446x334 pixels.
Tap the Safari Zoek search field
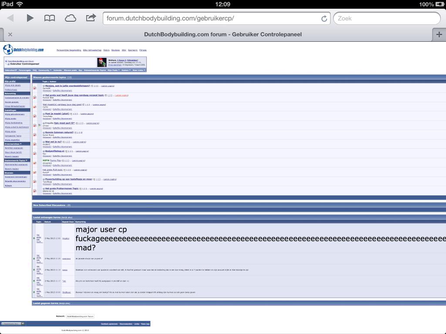coord(387,18)
